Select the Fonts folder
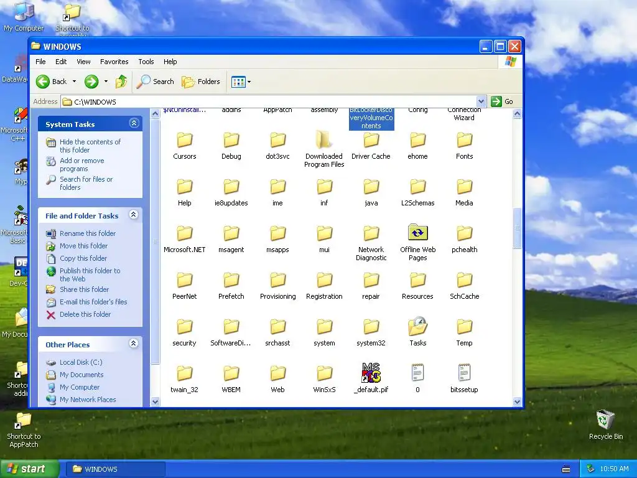Viewport: 637px width, 478px height. (464, 146)
